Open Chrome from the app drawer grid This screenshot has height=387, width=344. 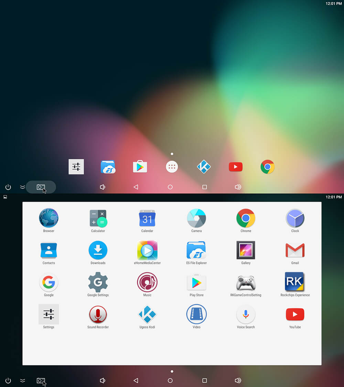click(x=246, y=218)
